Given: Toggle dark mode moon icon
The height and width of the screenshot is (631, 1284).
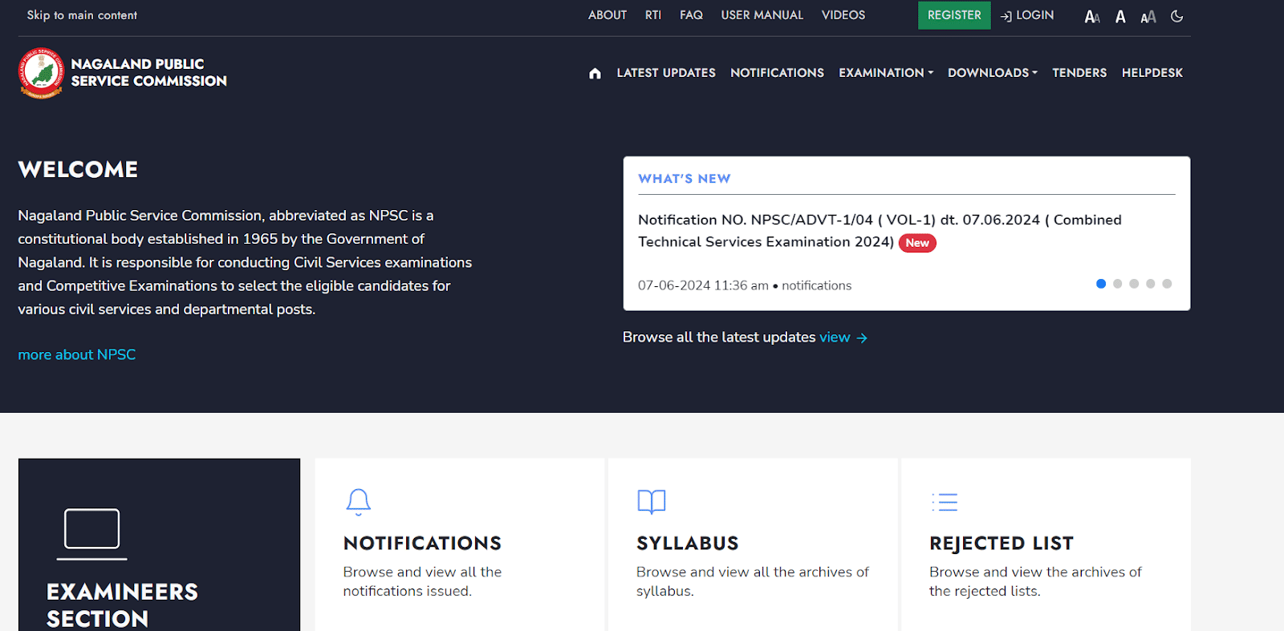Looking at the screenshot, I should [1177, 16].
